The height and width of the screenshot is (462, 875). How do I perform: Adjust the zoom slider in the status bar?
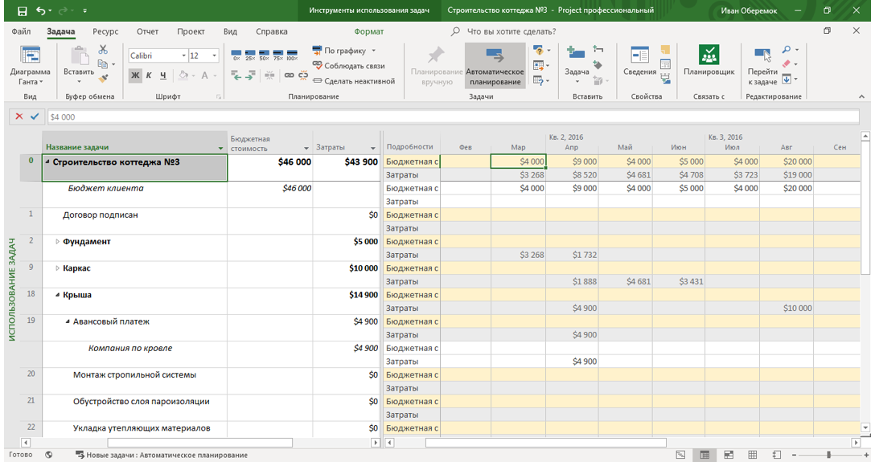(x=828, y=456)
